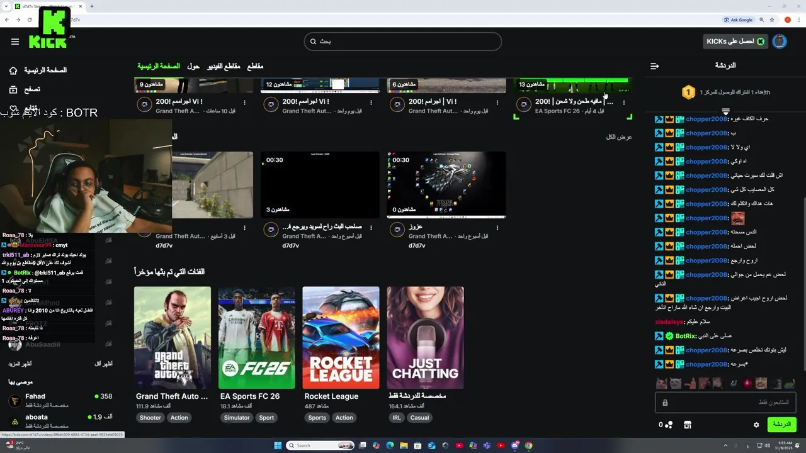Open the Casual tag
The width and height of the screenshot is (806, 453).
[419, 418]
